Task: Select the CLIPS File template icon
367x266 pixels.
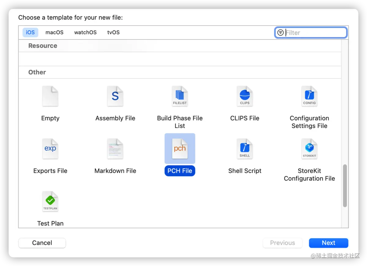Action: click(245, 96)
